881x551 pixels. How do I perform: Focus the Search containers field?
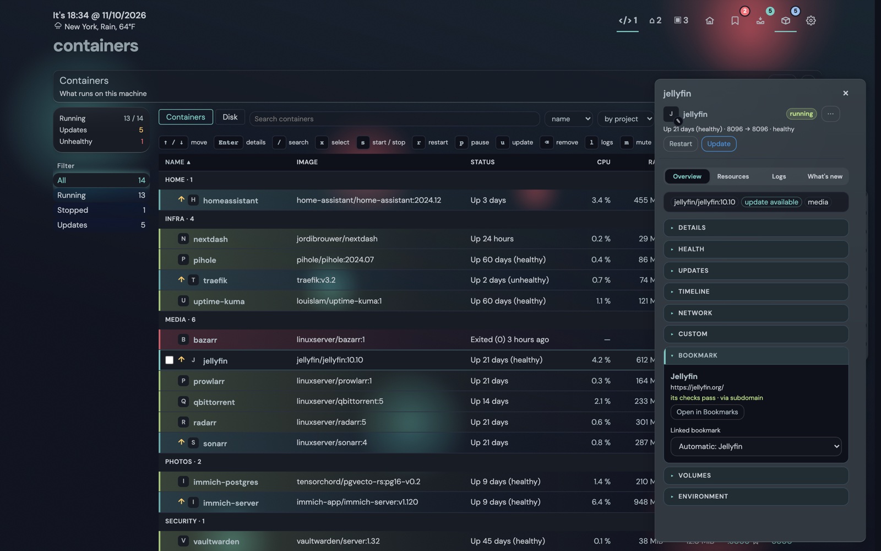point(394,118)
